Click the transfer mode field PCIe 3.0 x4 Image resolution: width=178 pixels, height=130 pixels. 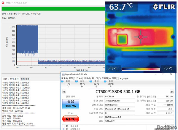(120, 109)
